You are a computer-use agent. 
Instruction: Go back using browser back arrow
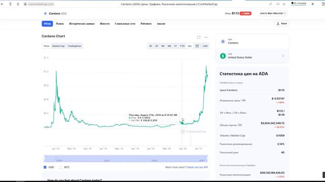(2, 4)
